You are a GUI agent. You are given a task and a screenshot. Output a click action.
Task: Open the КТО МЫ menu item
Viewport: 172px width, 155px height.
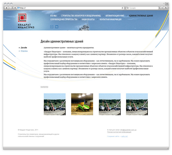coord(53,16)
